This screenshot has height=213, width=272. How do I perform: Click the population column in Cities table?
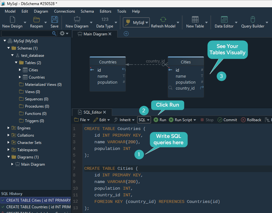[186, 82]
